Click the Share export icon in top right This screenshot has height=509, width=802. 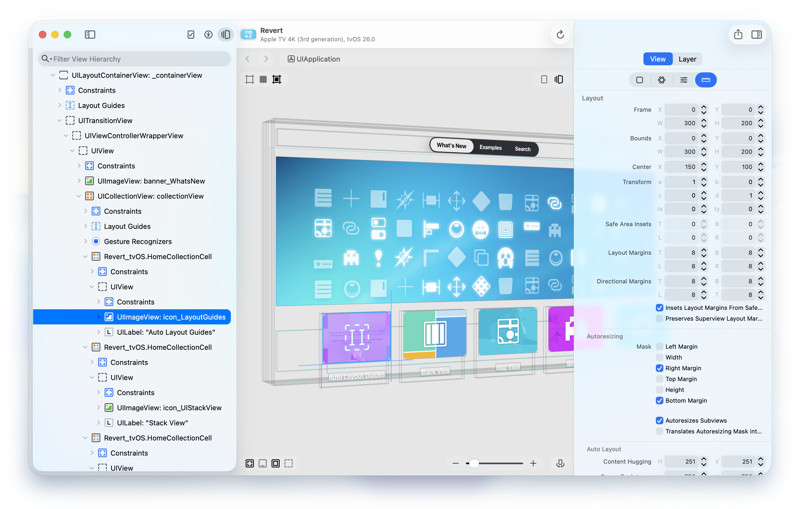(x=739, y=34)
